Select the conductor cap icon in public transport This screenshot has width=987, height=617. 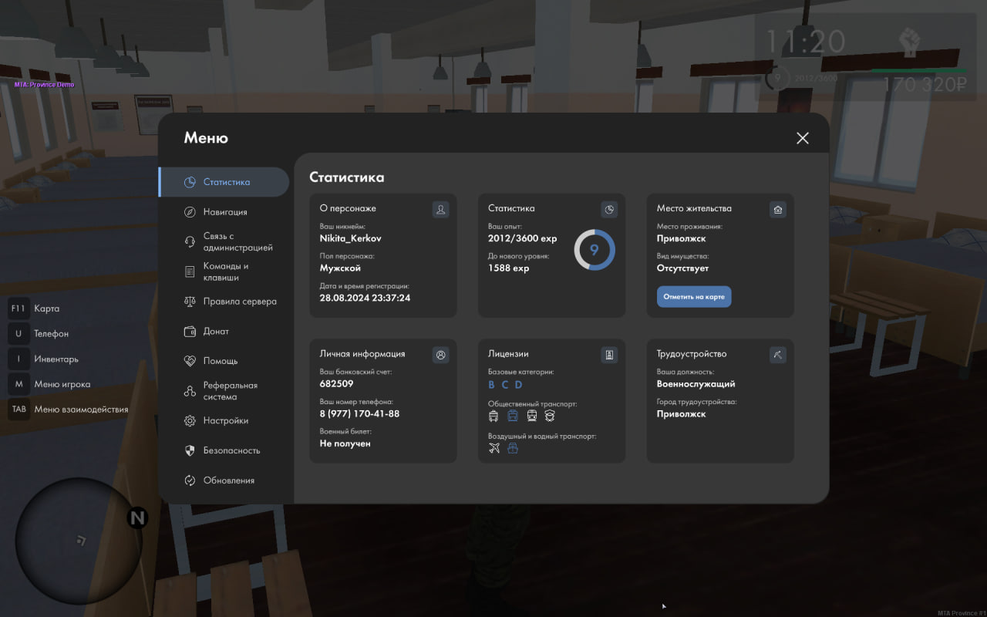550,416
